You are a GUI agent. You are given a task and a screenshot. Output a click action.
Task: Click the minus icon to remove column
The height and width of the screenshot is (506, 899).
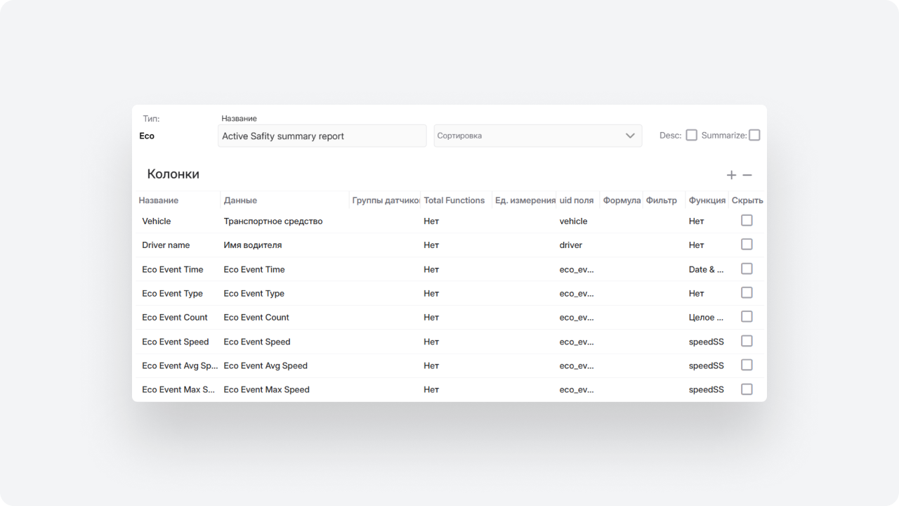747,175
